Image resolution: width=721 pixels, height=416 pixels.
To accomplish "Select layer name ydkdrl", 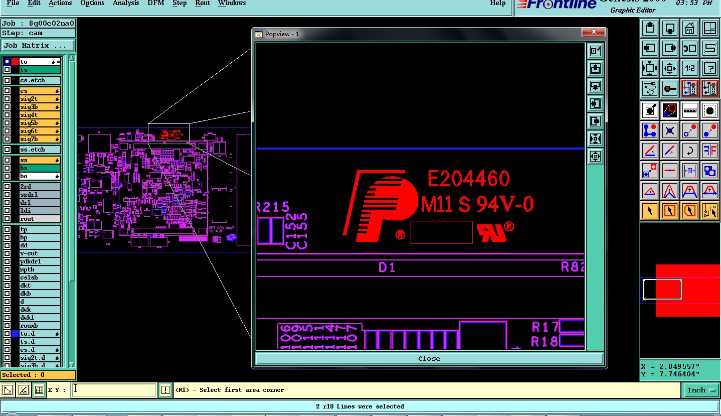I will (x=40, y=261).
